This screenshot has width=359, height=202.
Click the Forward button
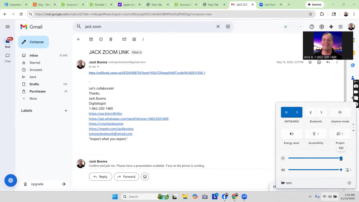pyautogui.click(x=126, y=176)
